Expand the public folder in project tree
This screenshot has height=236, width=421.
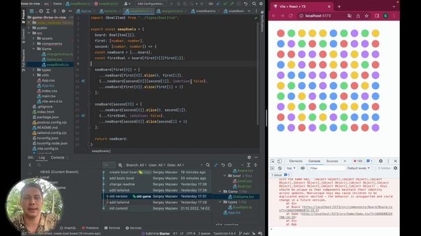(29, 28)
